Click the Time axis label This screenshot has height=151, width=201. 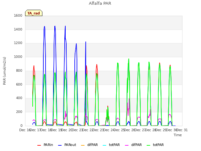point(178,135)
